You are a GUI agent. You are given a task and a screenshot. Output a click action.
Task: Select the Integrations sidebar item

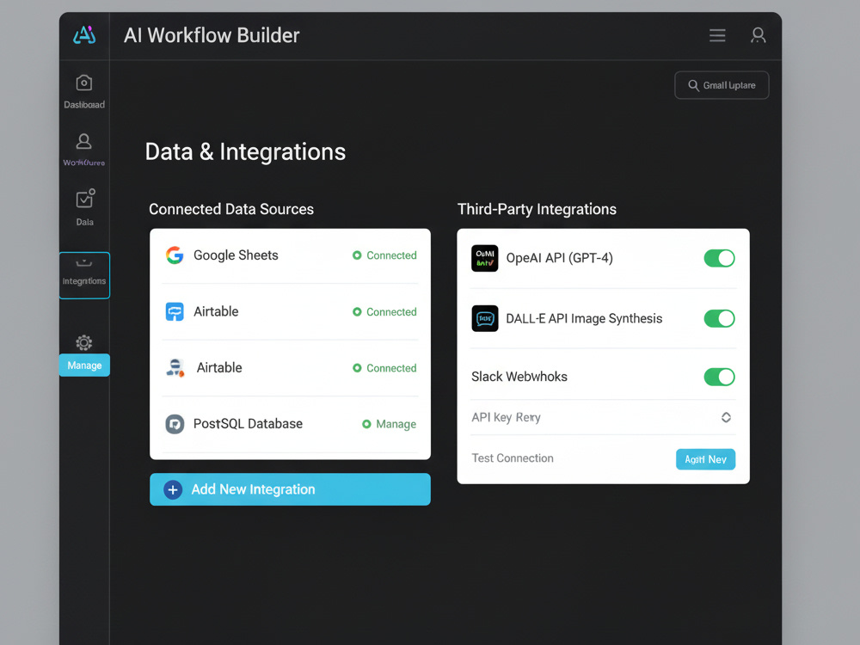pyautogui.click(x=84, y=275)
